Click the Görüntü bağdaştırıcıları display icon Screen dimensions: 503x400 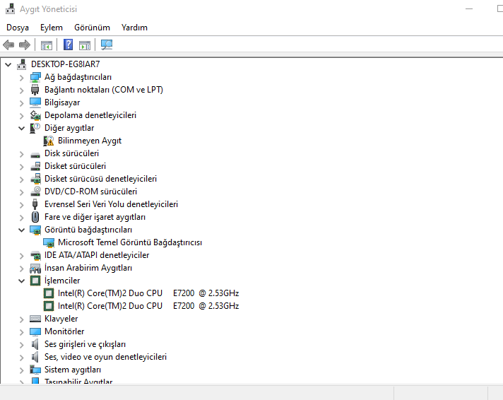click(x=35, y=230)
